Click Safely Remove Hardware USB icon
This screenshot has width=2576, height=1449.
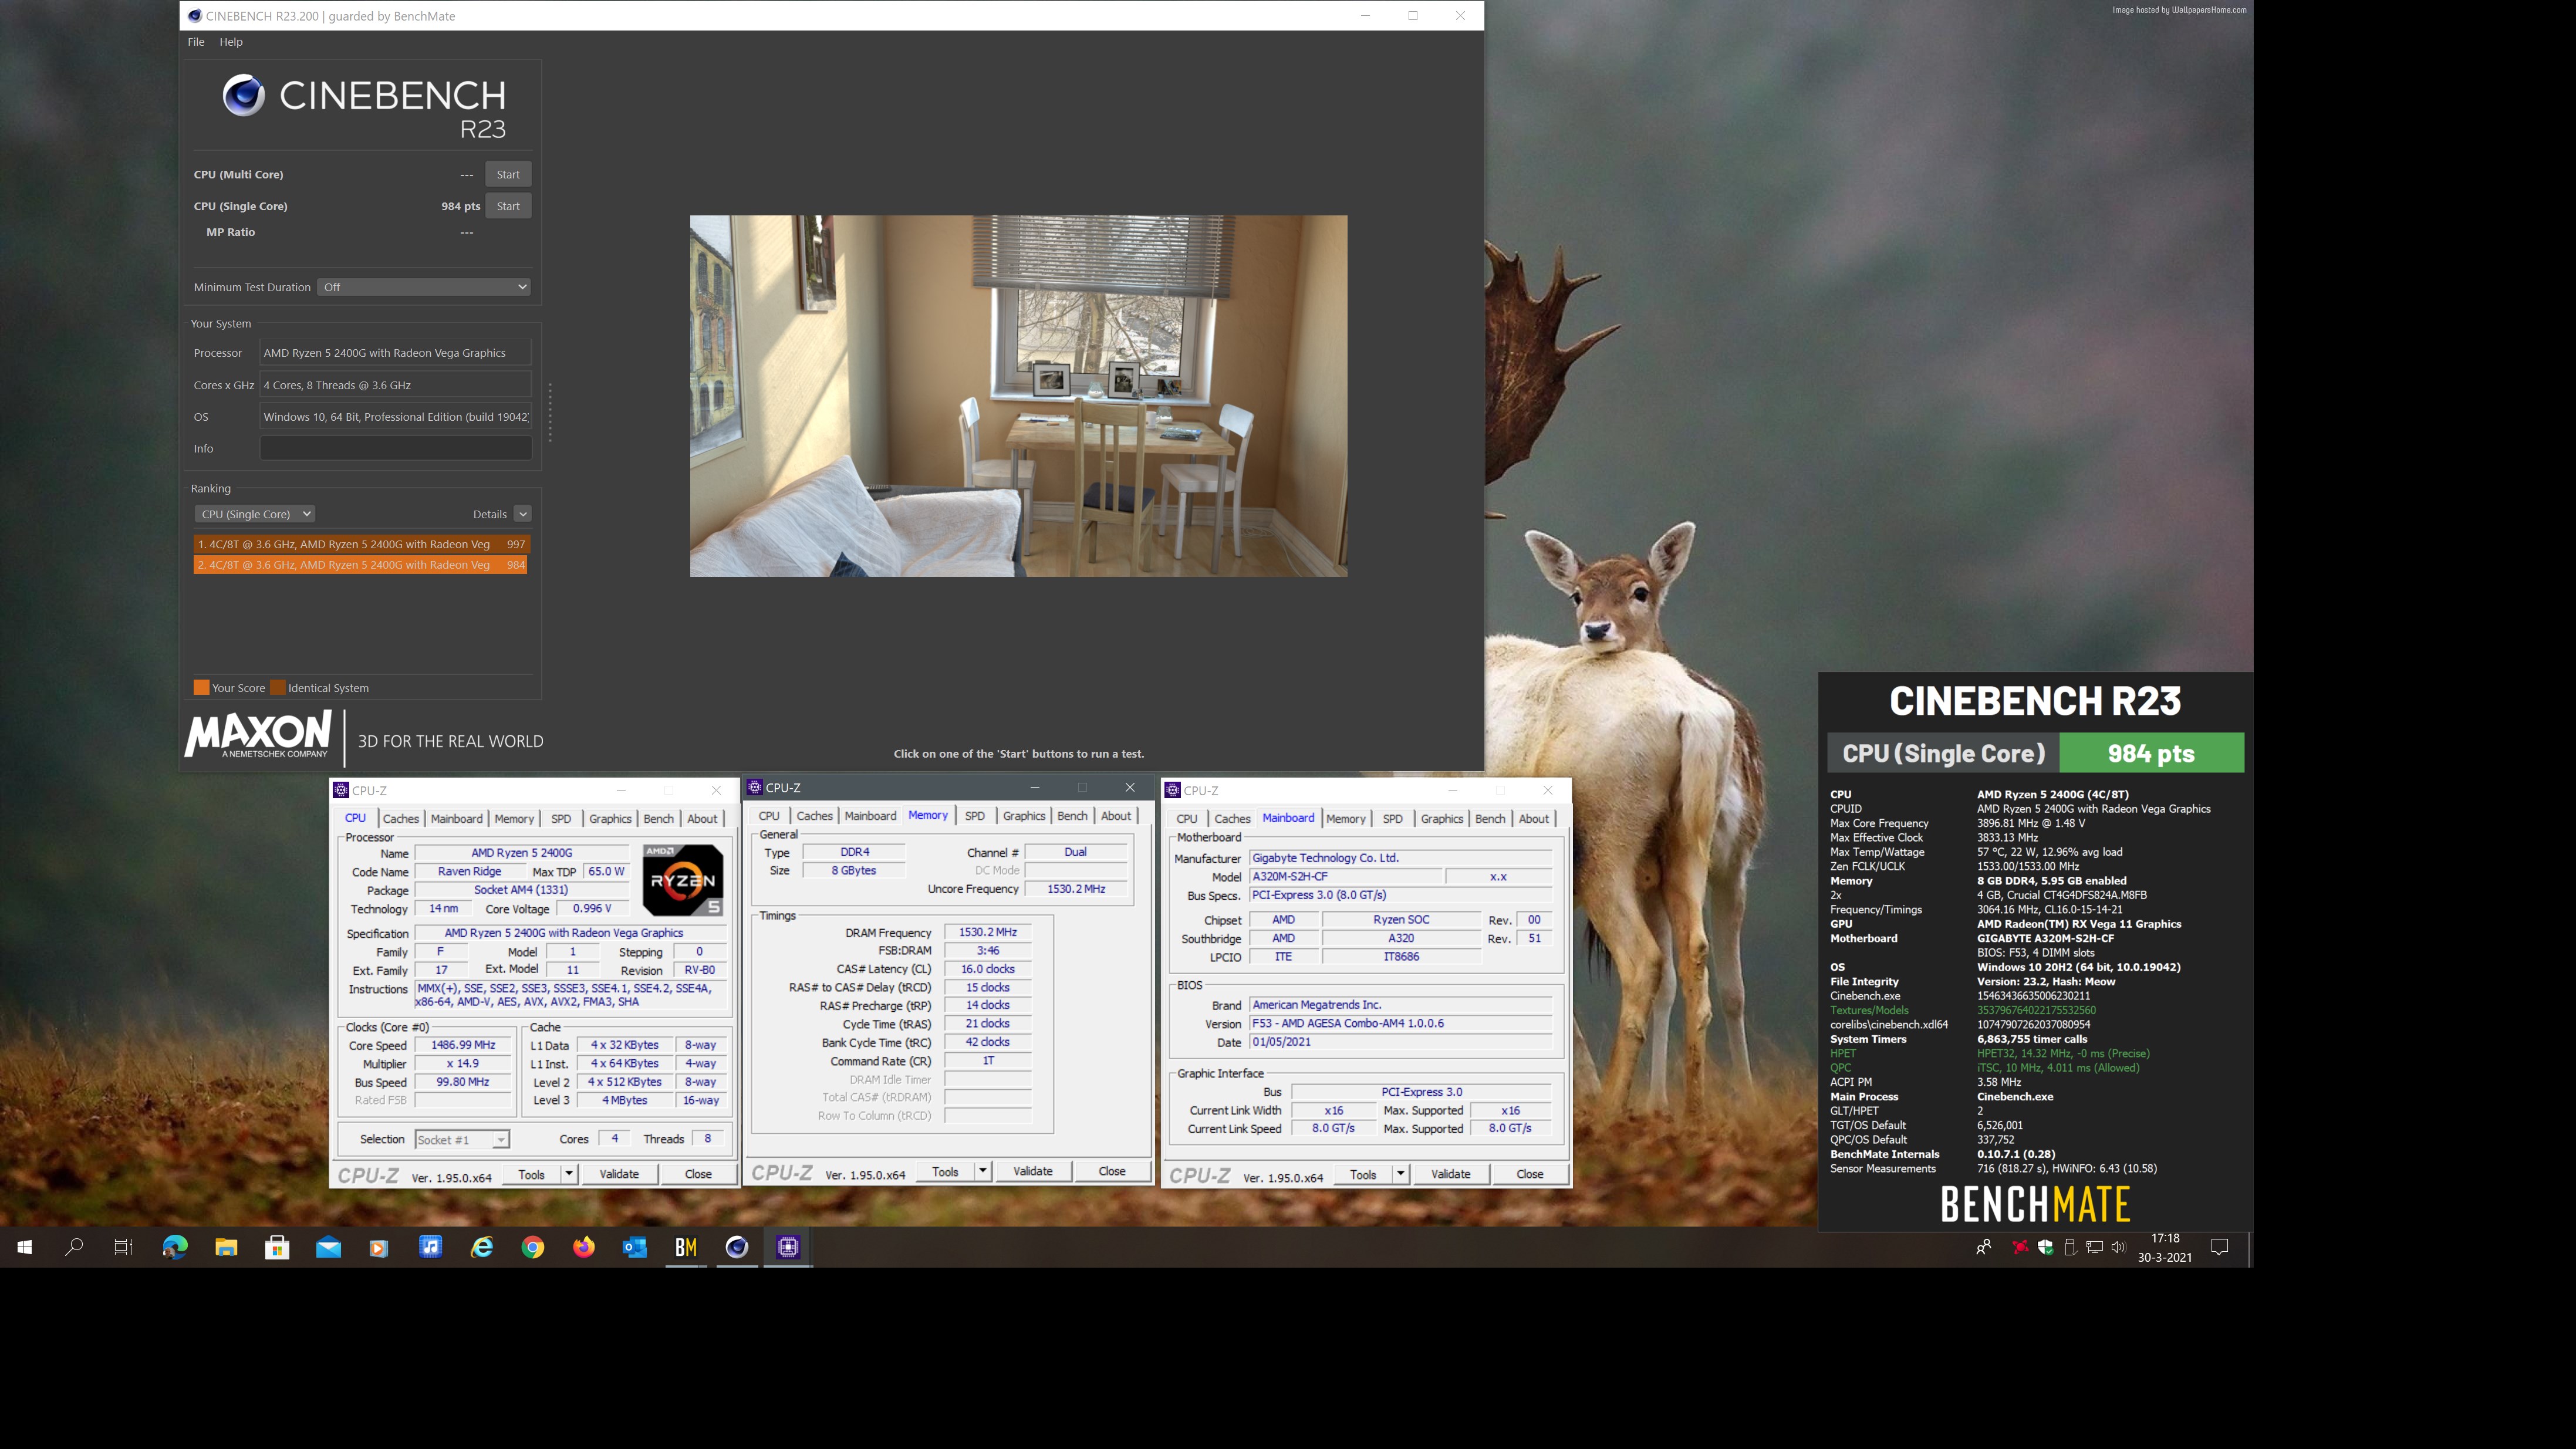point(2070,1247)
